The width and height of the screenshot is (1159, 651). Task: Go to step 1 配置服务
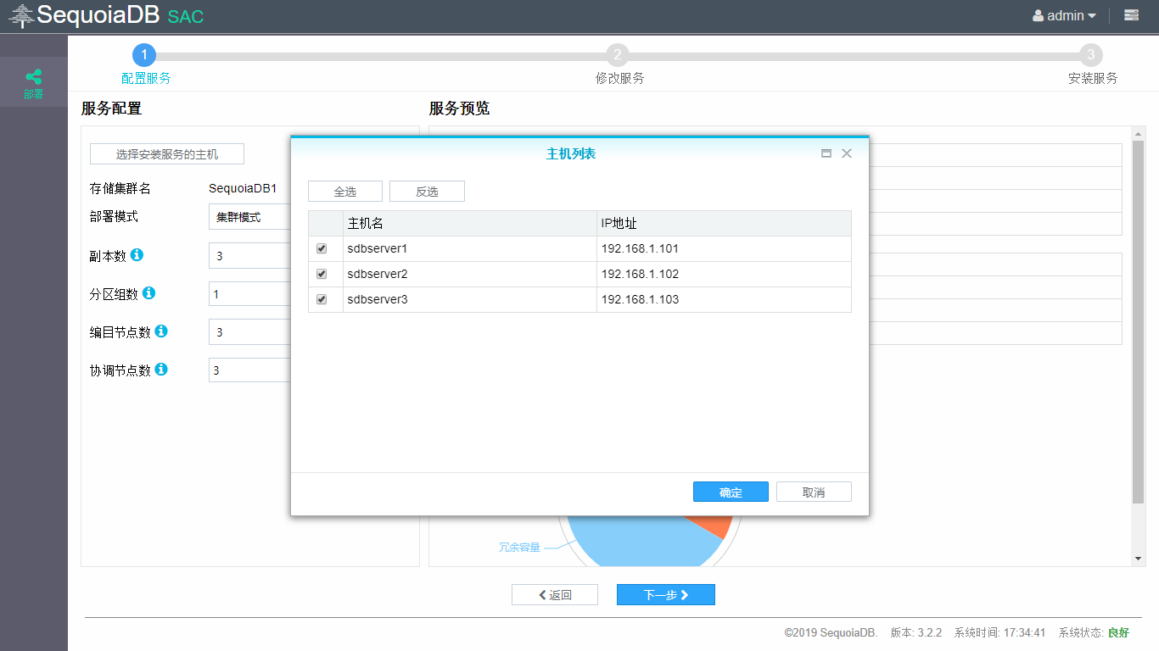pos(145,55)
